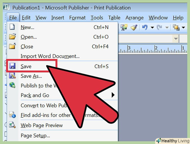Open the Help menu
This screenshot has height=144, width=190.
pos(178,18)
